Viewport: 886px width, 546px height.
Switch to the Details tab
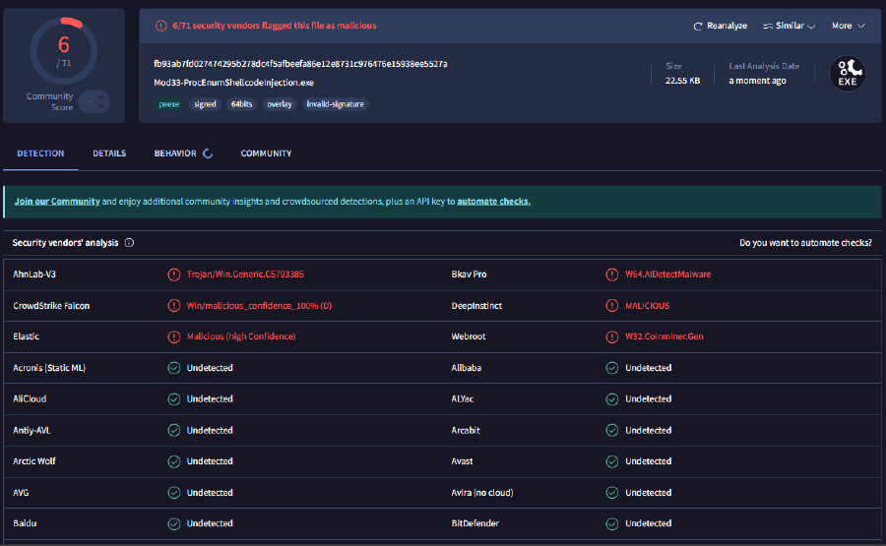pos(109,153)
